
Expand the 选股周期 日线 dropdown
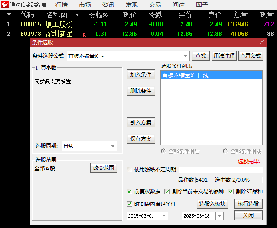point(113,146)
